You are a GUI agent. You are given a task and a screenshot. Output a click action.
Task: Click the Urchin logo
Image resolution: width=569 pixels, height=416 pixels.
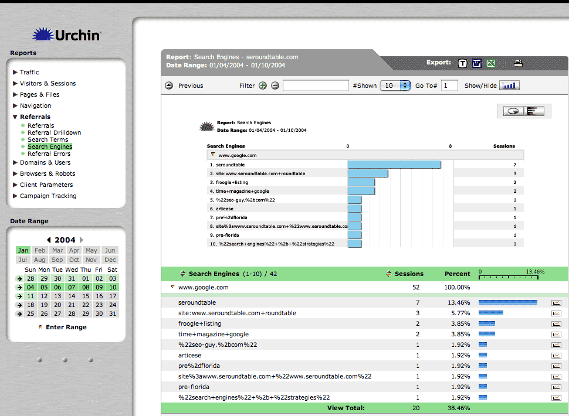(66, 35)
